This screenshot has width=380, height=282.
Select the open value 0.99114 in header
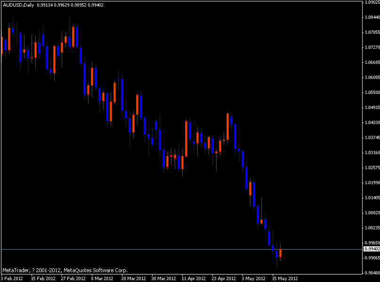[x=45, y=5]
